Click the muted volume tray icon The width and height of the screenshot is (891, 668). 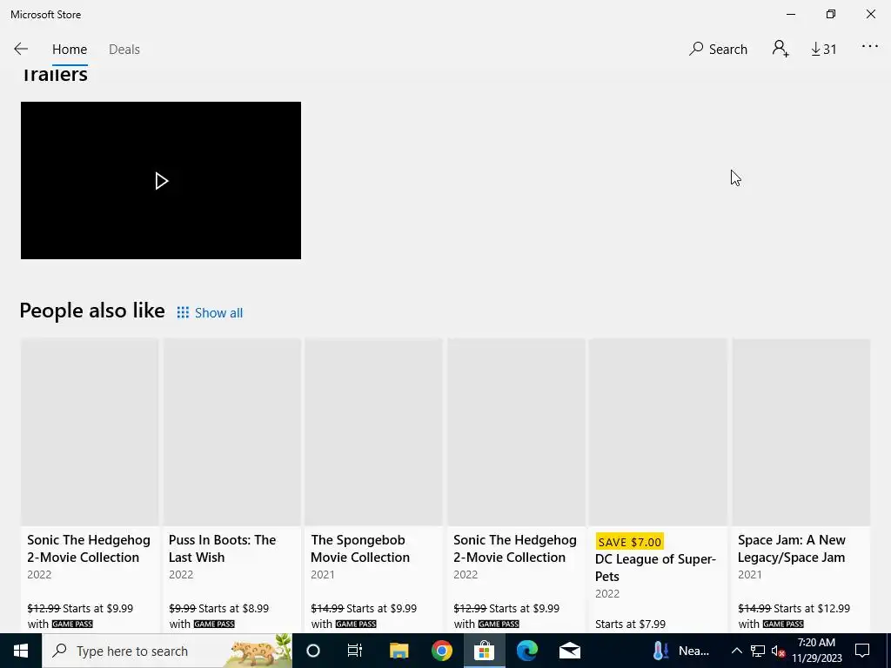(779, 651)
